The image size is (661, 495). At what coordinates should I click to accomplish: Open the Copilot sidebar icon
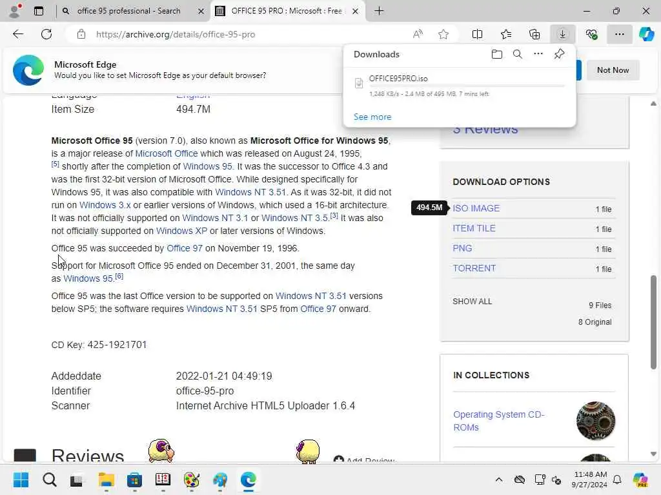646,34
